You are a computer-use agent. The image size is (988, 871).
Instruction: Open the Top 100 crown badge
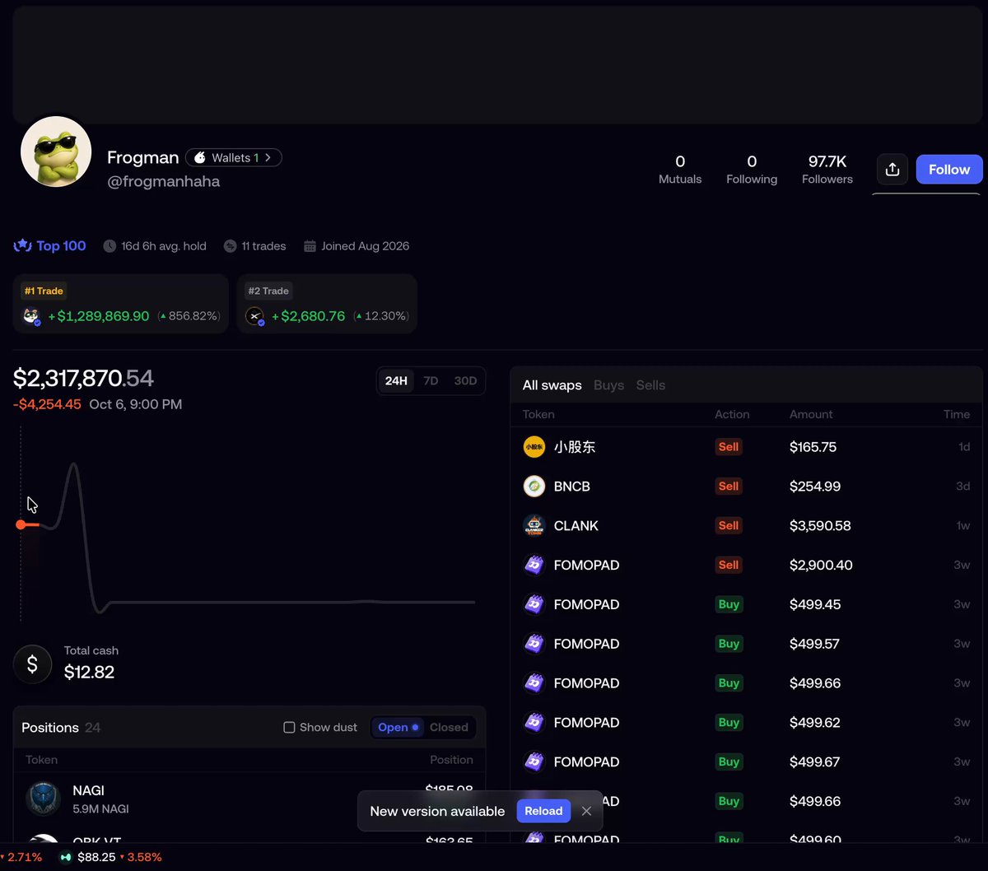tap(50, 245)
